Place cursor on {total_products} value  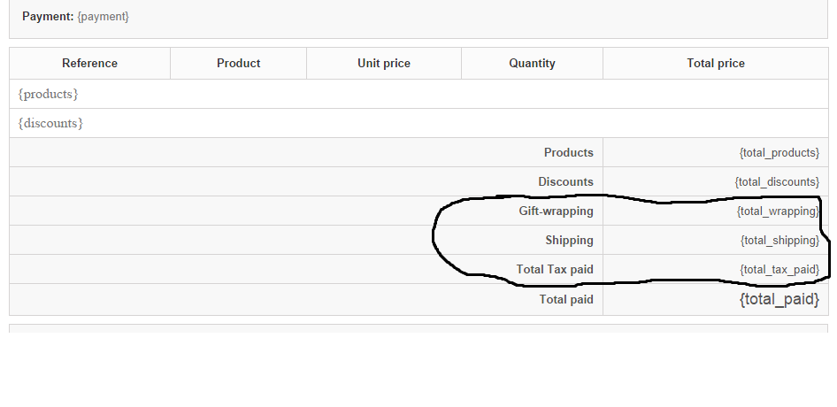[x=779, y=152]
